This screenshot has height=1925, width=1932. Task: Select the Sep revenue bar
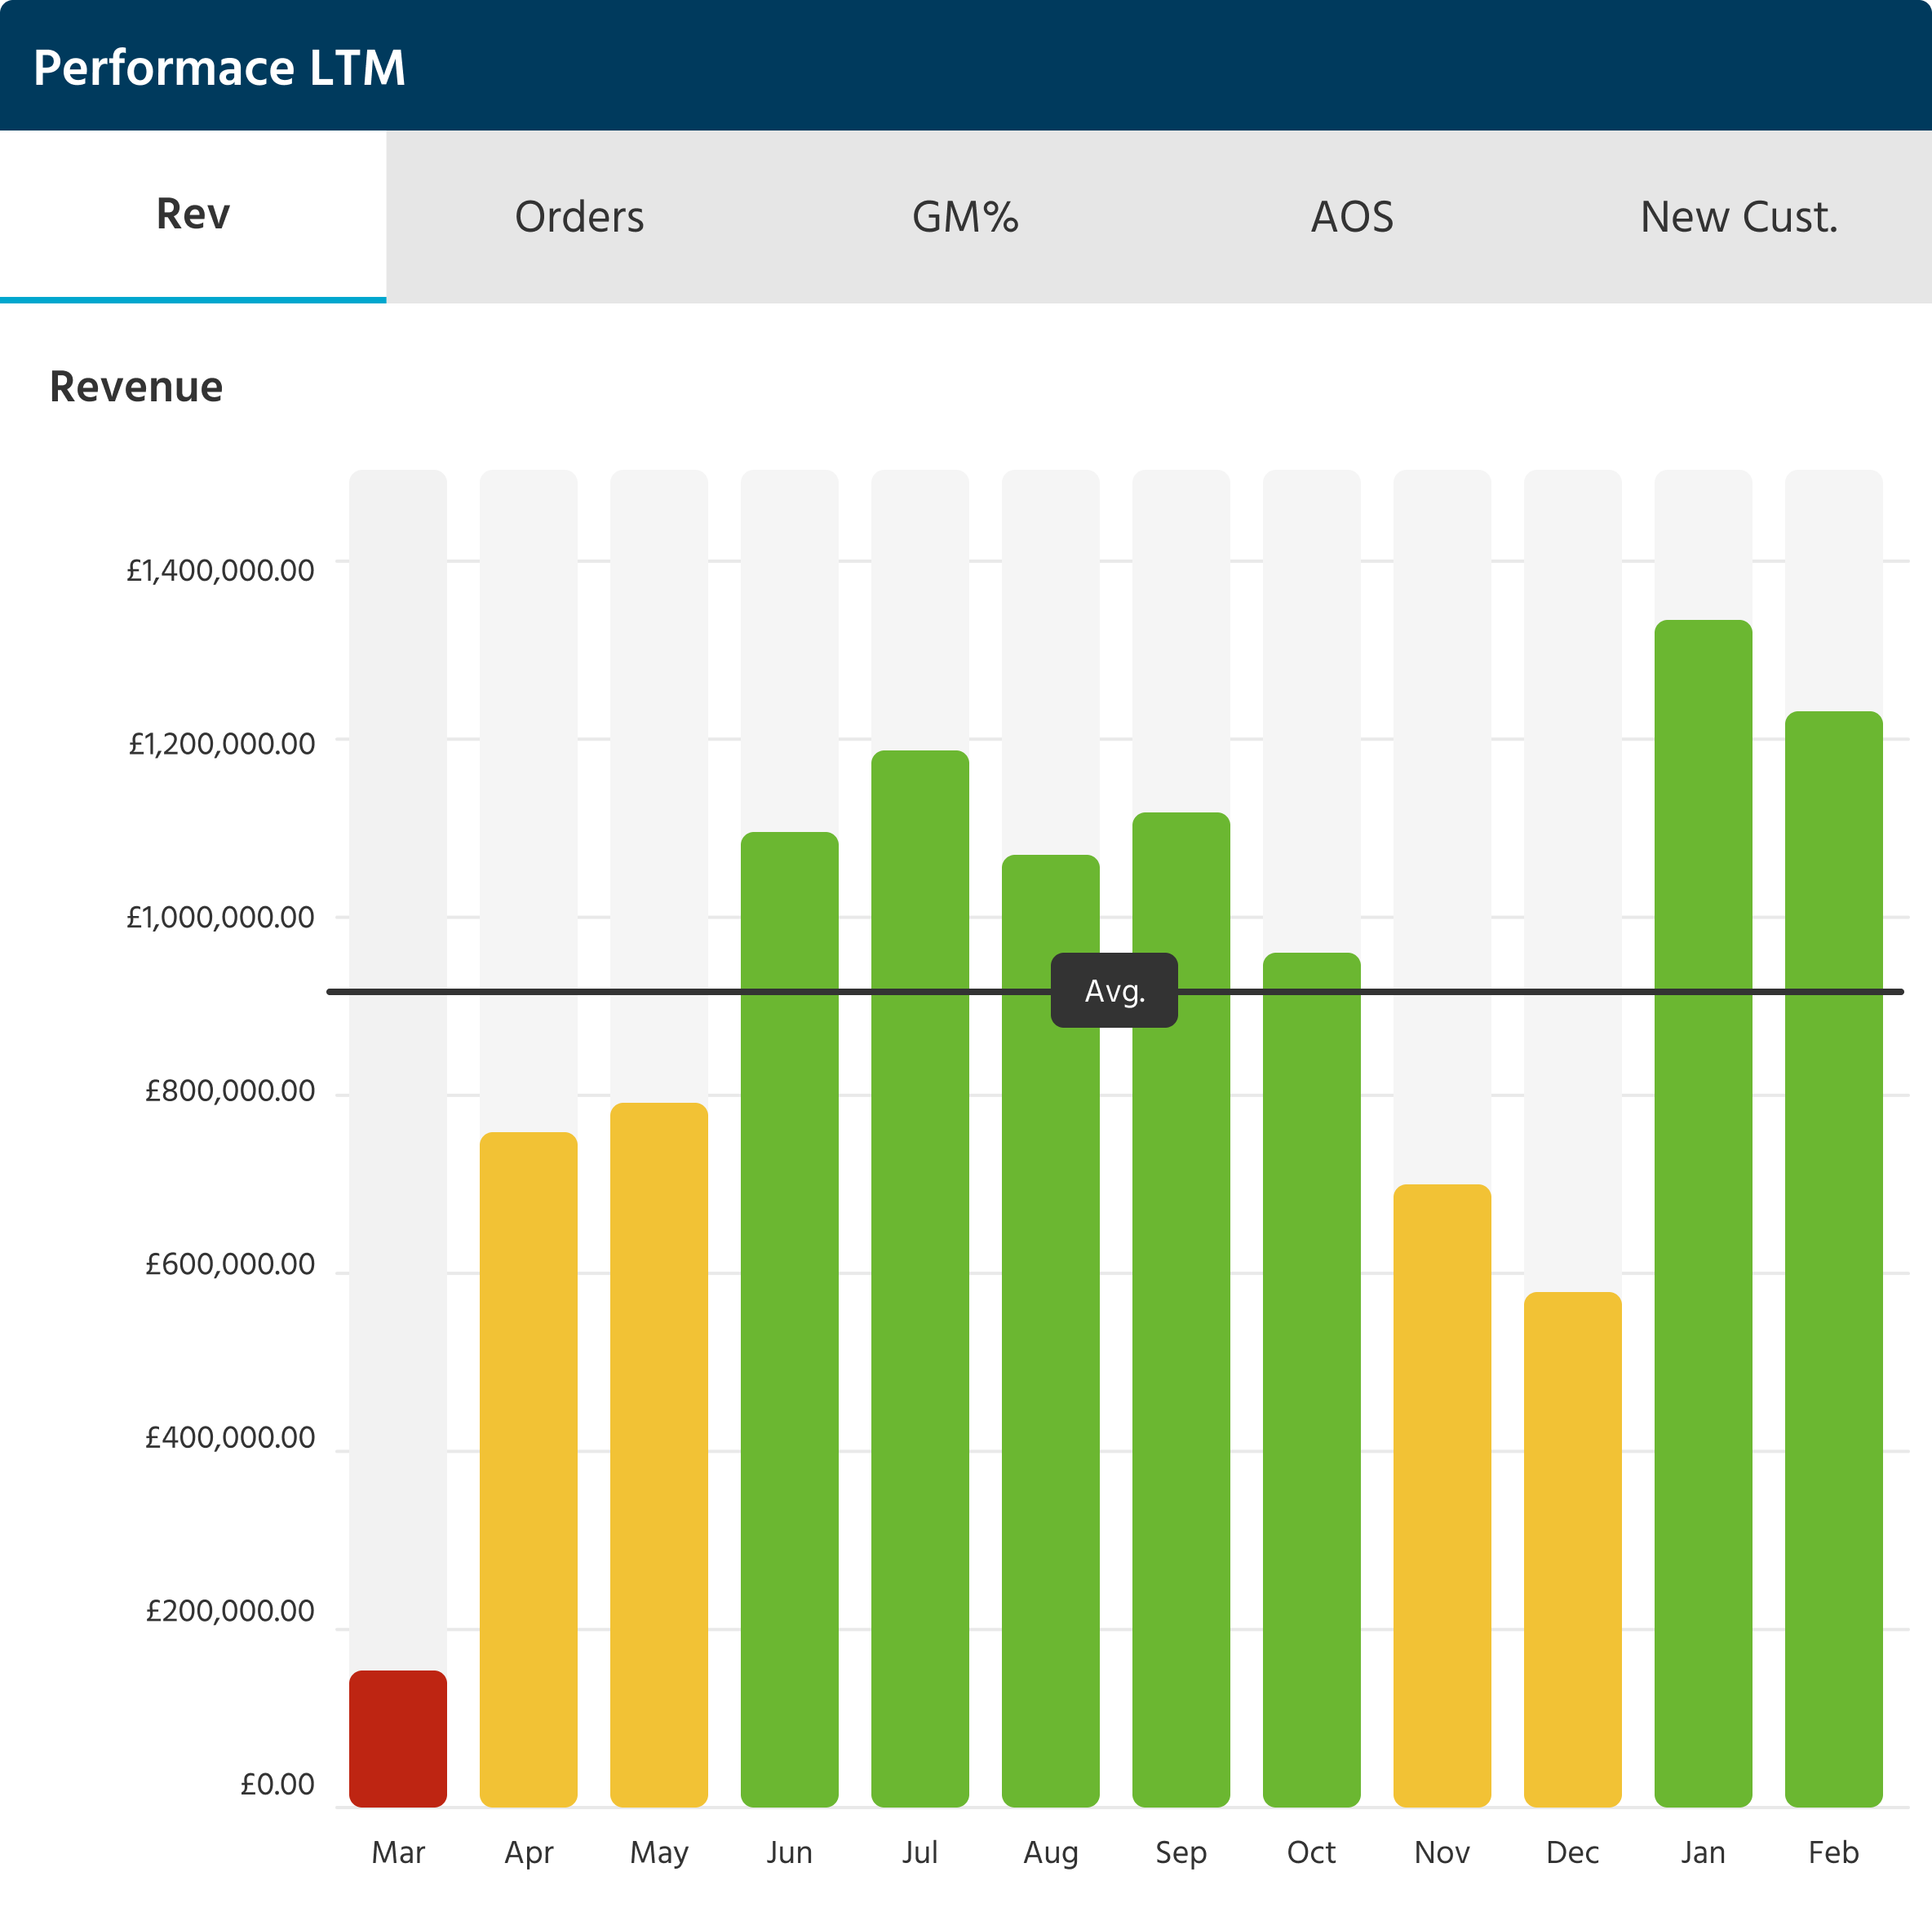[x=1181, y=1309]
